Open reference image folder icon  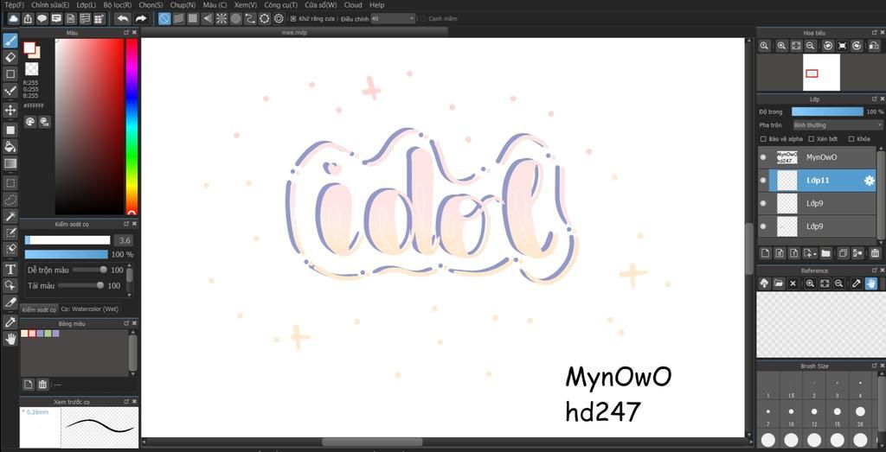778,283
